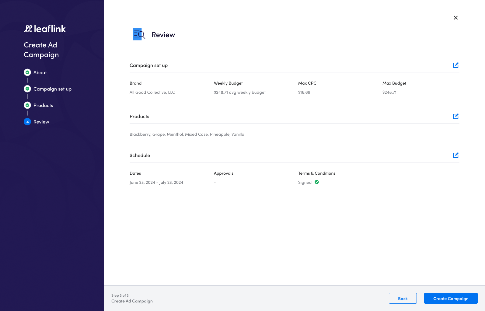Click the footer Create Ad Campaign text
485x311 pixels.
coord(132,301)
